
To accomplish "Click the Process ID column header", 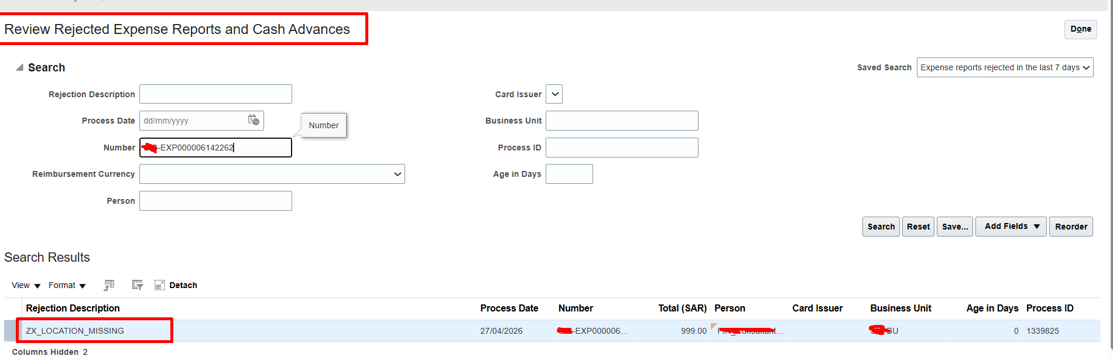I will (x=1050, y=308).
